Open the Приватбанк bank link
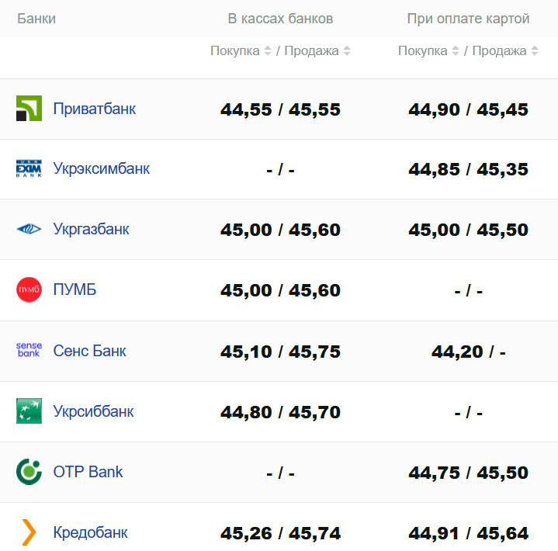 94,109
